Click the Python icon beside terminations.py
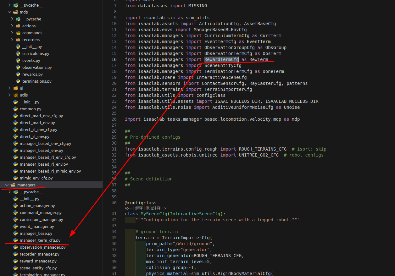The height and width of the screenshot is (276, 395). [x=18, y=81]
